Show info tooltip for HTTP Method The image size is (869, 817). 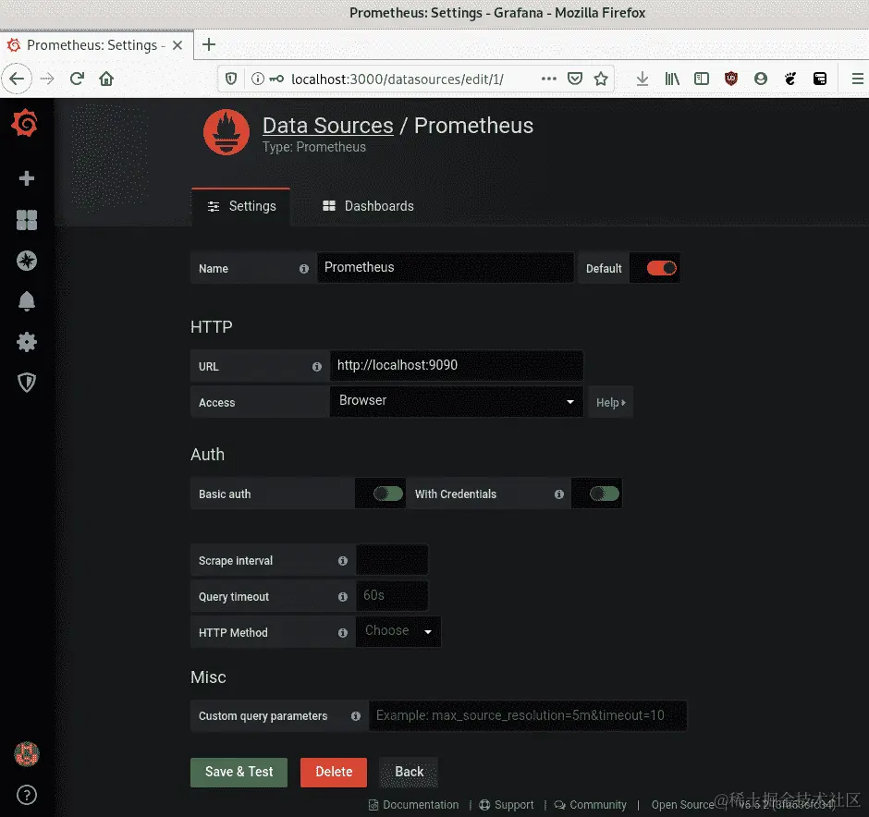point(343,632)
